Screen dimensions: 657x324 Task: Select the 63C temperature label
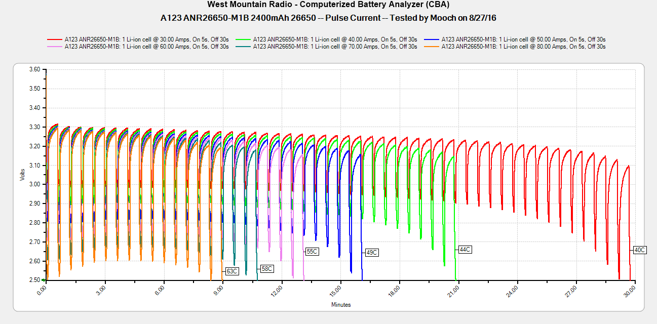[231, 271]
